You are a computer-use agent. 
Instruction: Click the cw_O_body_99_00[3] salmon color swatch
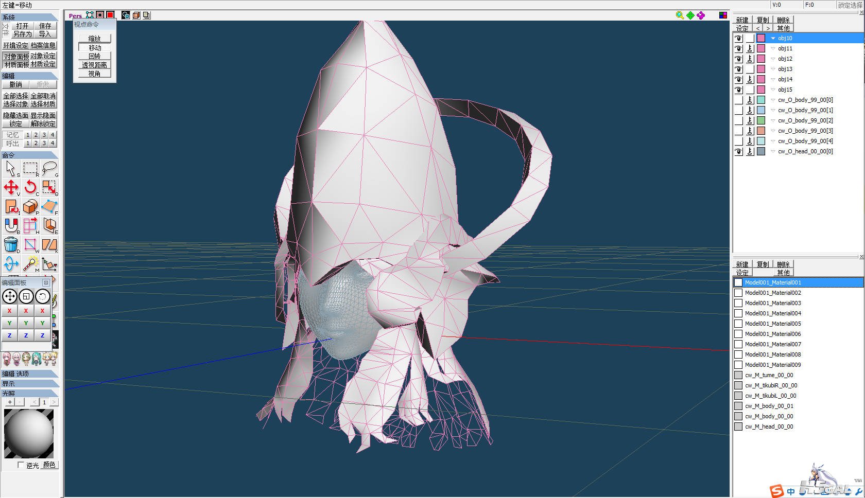tap(761, 131)
